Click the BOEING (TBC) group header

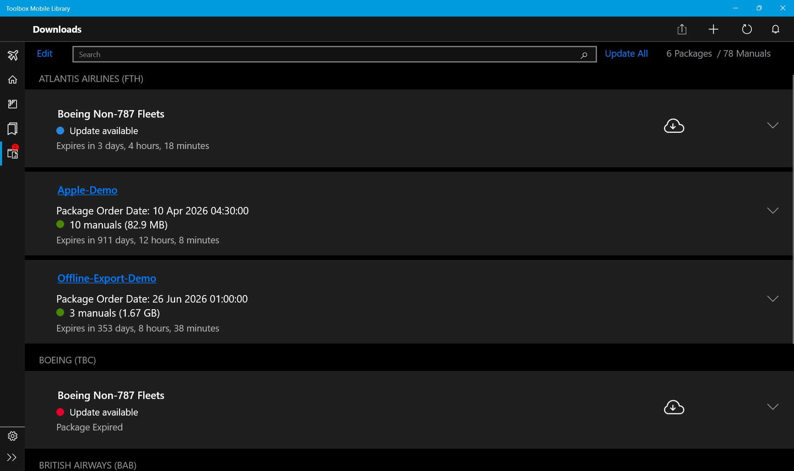click(67, 360)
